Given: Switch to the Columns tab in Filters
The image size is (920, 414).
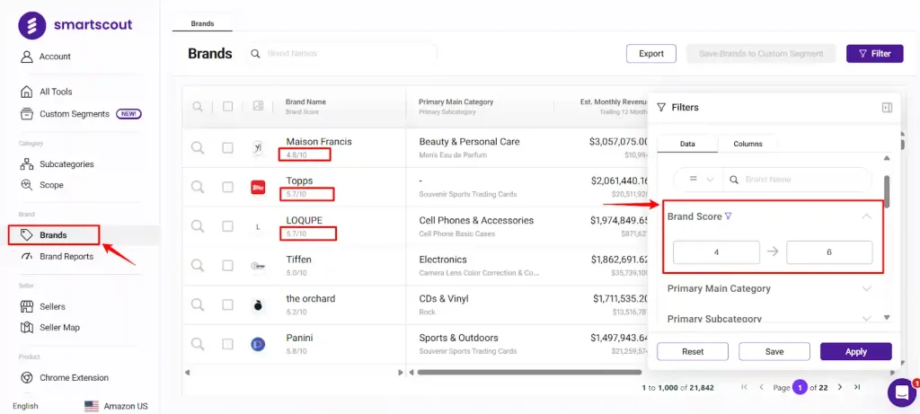Looking at the screenshot, I should click(x=747, y=144).
